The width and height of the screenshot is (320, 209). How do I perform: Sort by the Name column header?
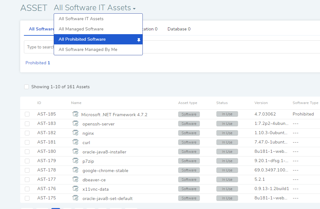[x=76, y=103]
